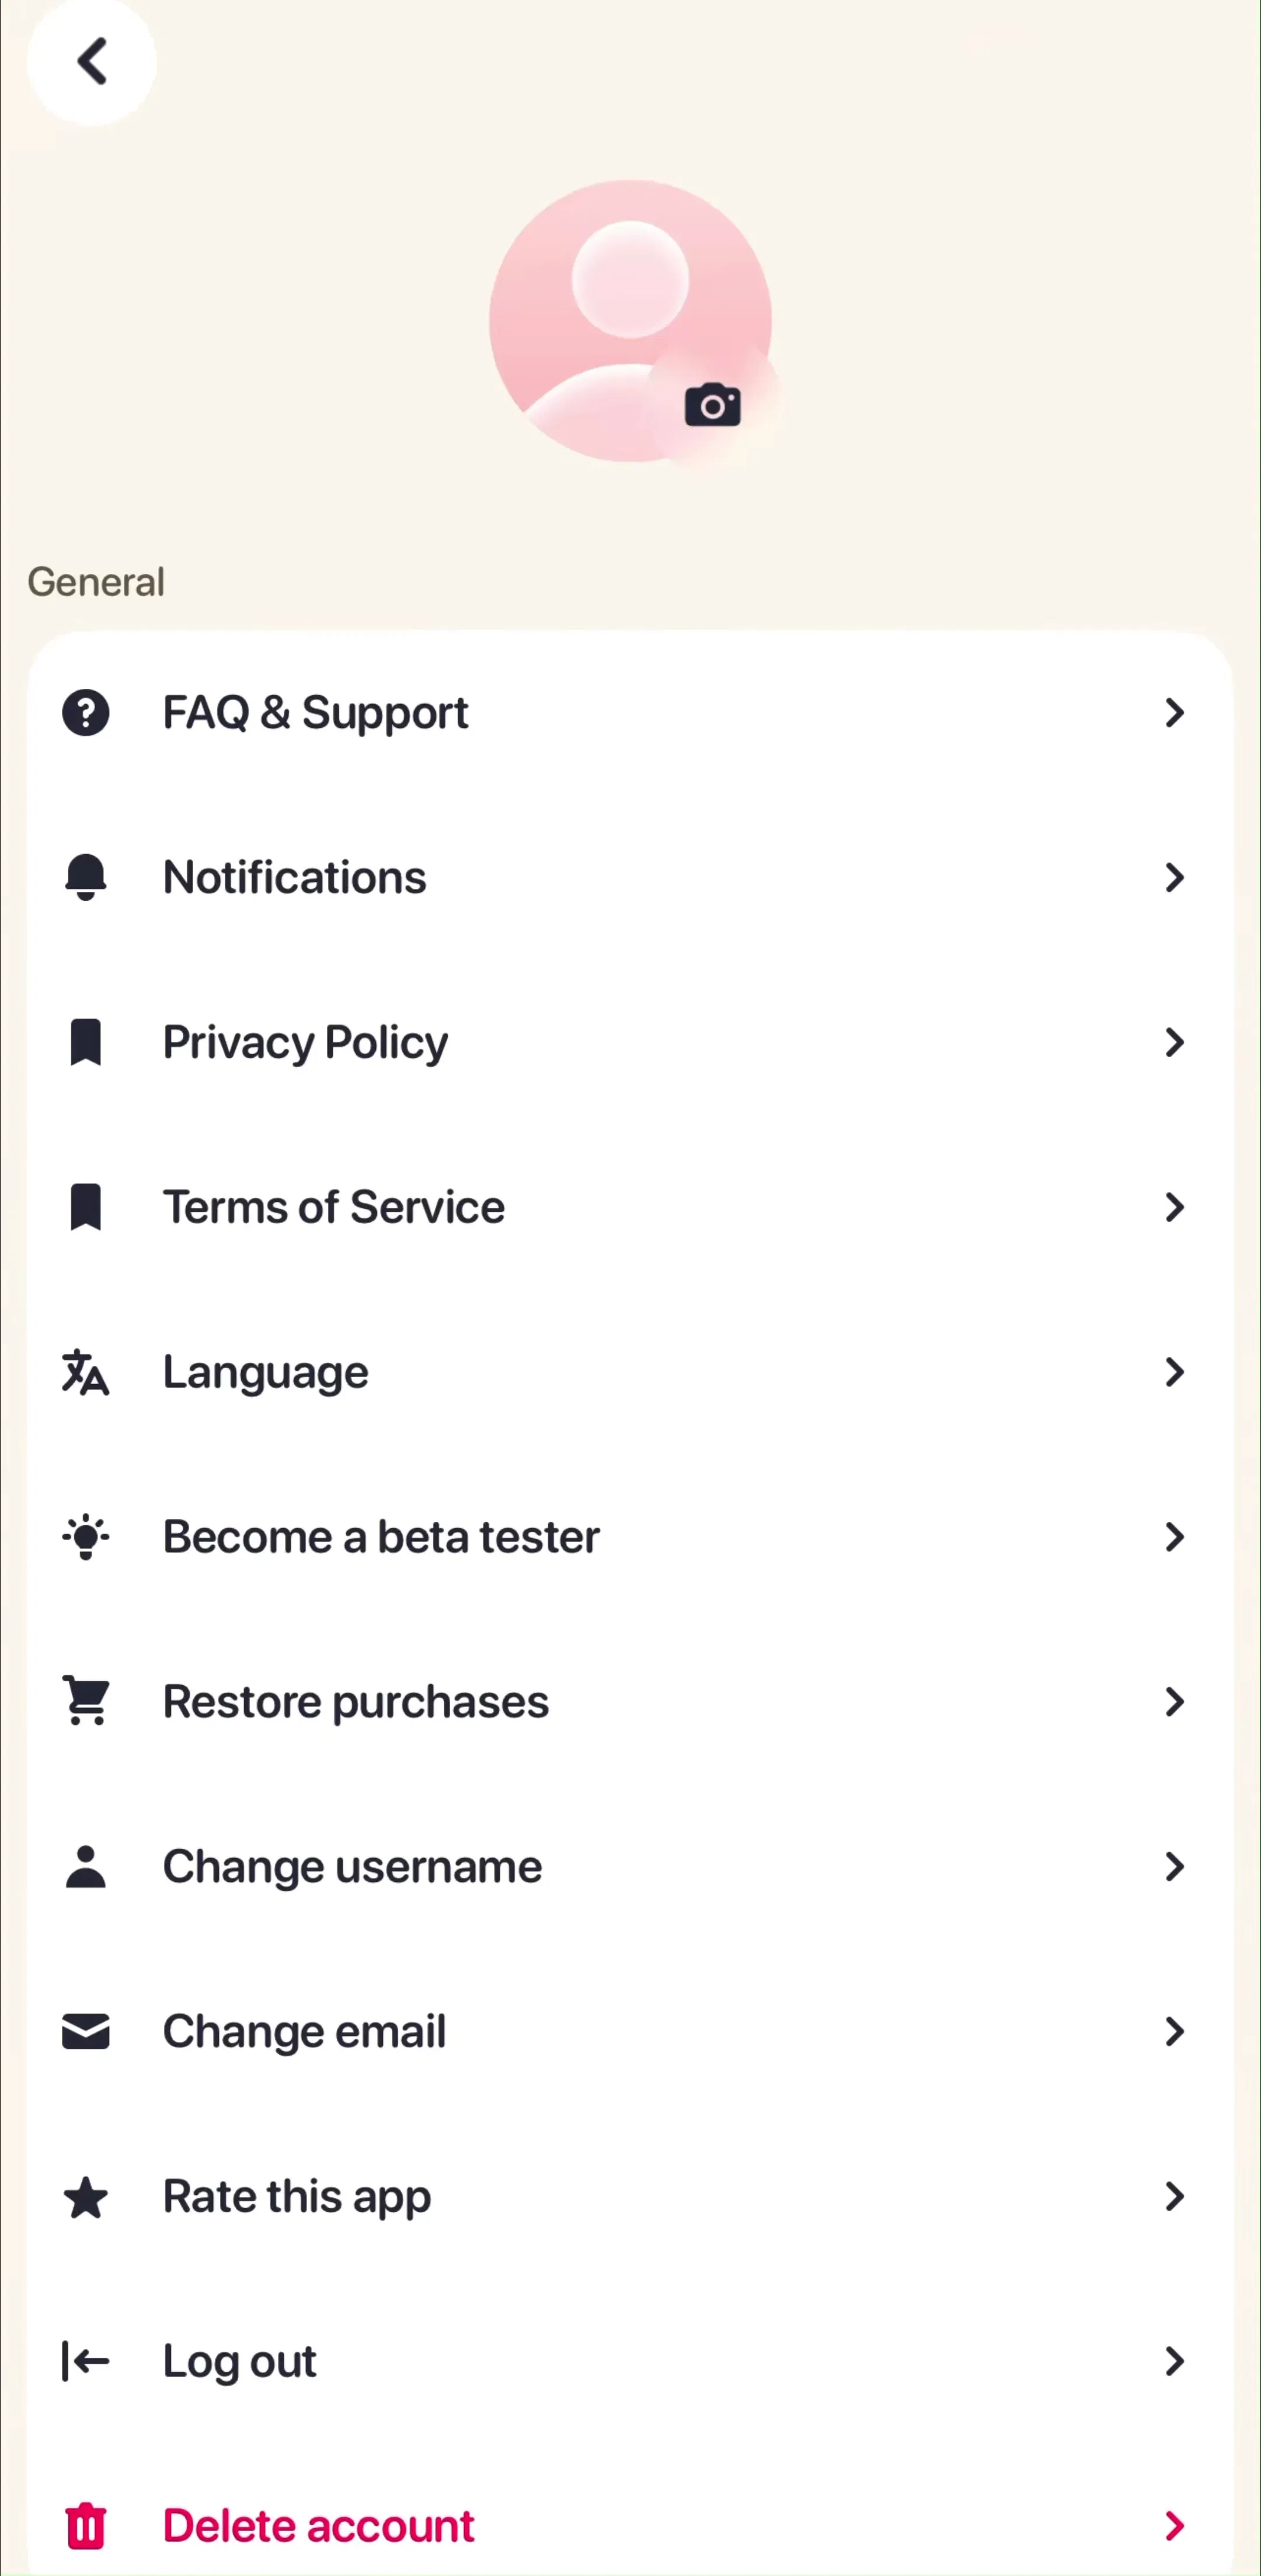Open the Change username entry
The height and width of the screenshot is (2576, 1261).
(630, 1866)
